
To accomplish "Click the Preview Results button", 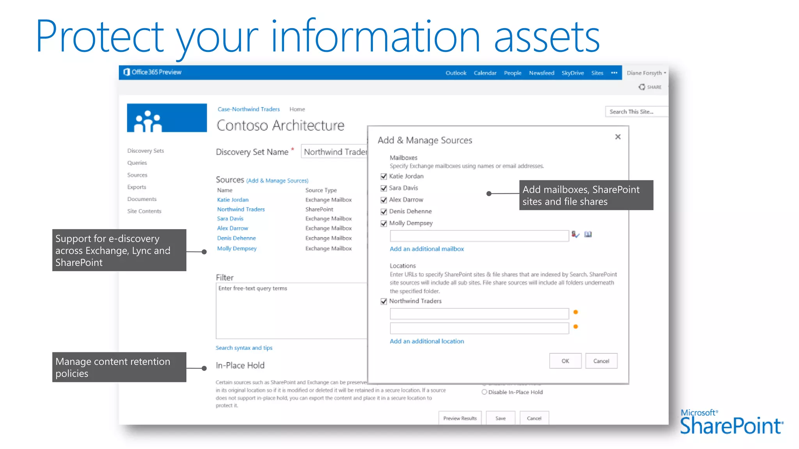I will coord(460,418).
